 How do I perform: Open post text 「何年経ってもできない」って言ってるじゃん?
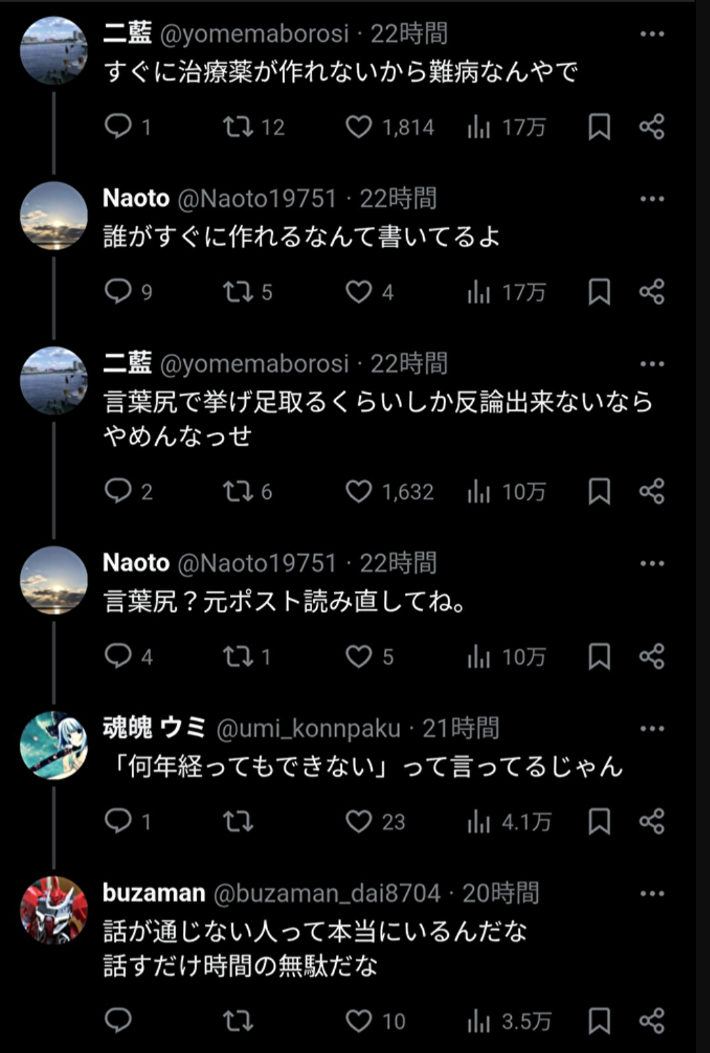363,766
